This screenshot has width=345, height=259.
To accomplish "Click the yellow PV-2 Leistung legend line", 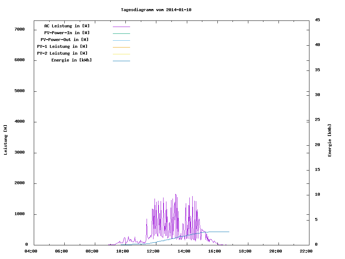I will [x=121, y=54].
